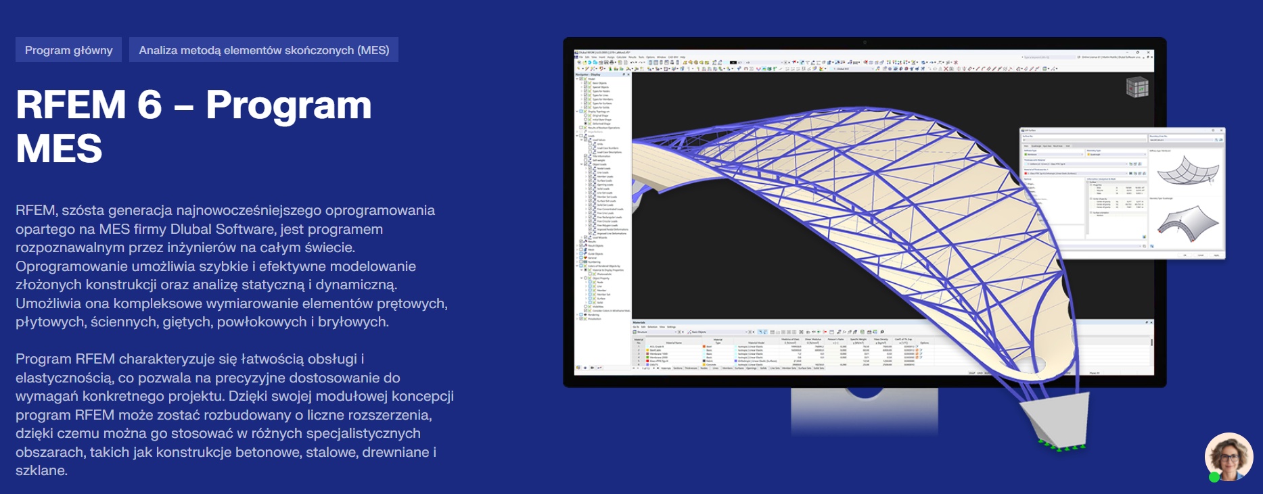1263x494 pixels.
Task: Click the paragraph starting "Program RFEM charakteryzuje się"
Action: [235, 414]
